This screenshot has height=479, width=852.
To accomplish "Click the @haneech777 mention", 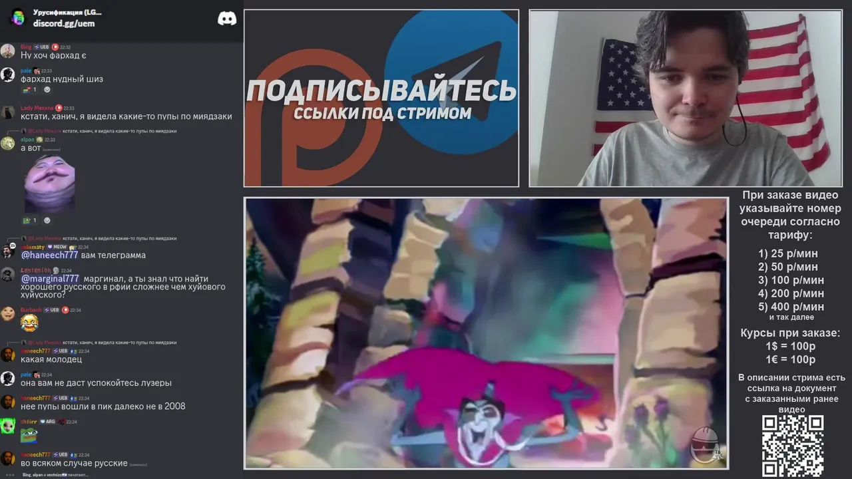I will point(50,255).
